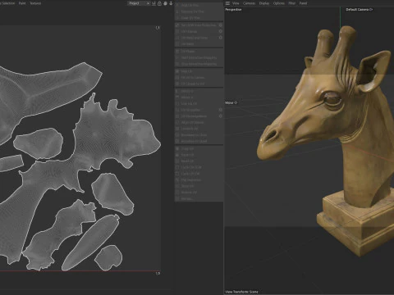394x295 pixels.
Task: Open the Paint menu
Action: (x=22, y=3)
